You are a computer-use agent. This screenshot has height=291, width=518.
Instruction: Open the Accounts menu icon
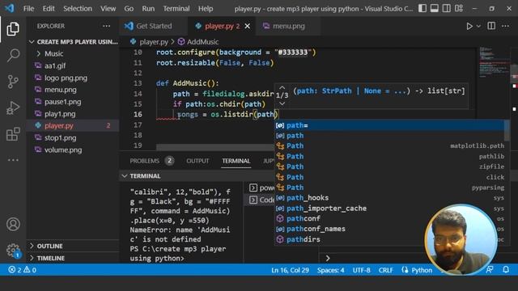[13, 224]
